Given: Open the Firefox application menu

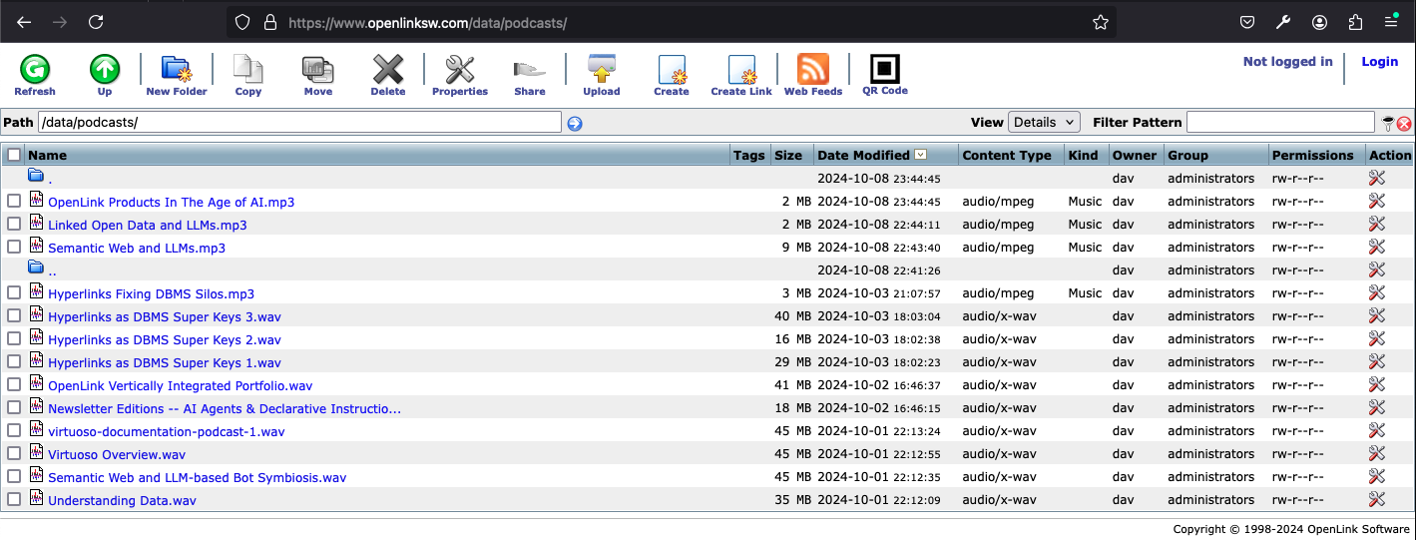Looking at the screenshot, I should coord(1391,22).
